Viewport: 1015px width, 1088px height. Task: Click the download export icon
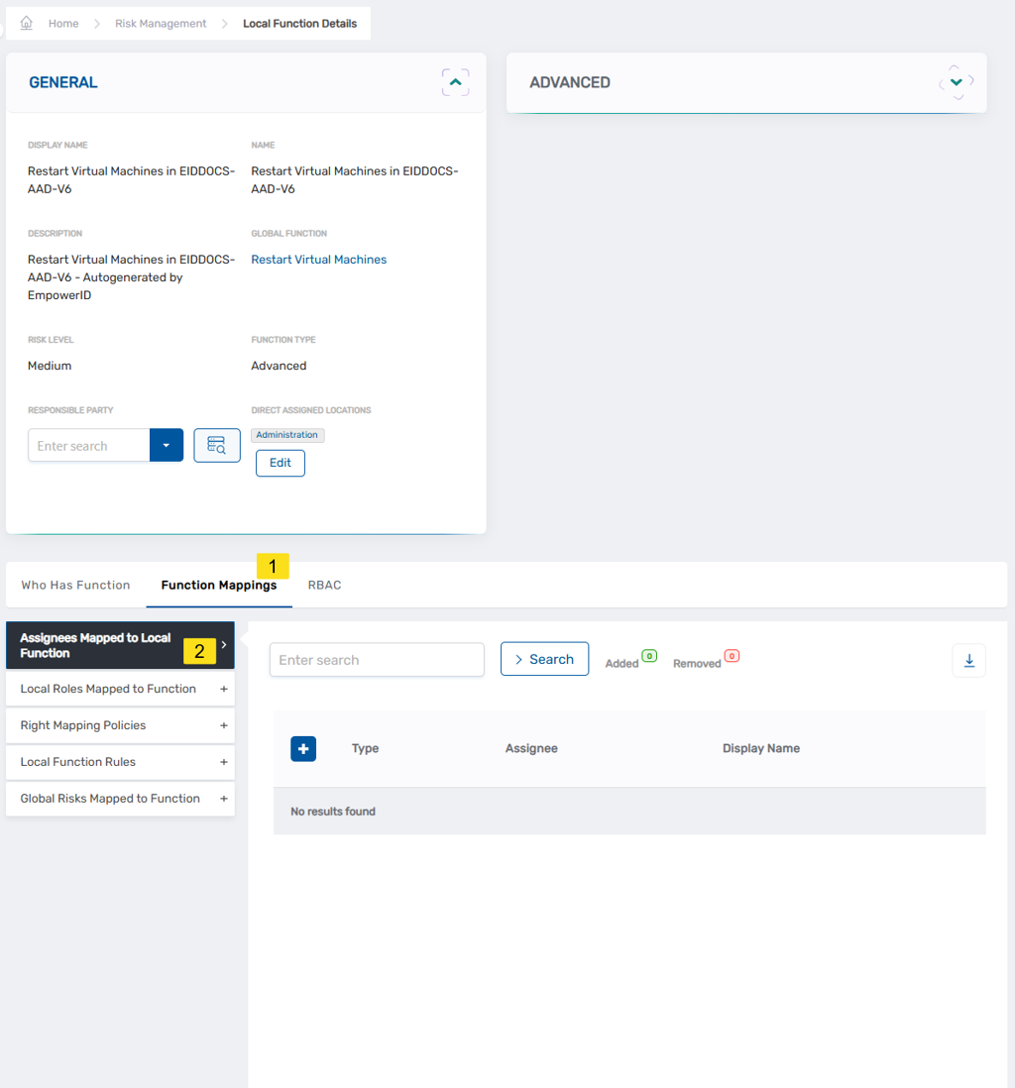(969, 661)
